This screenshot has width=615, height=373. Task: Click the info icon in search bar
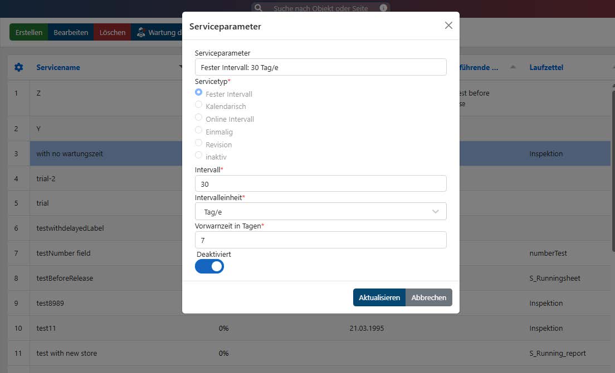point(383,8)
